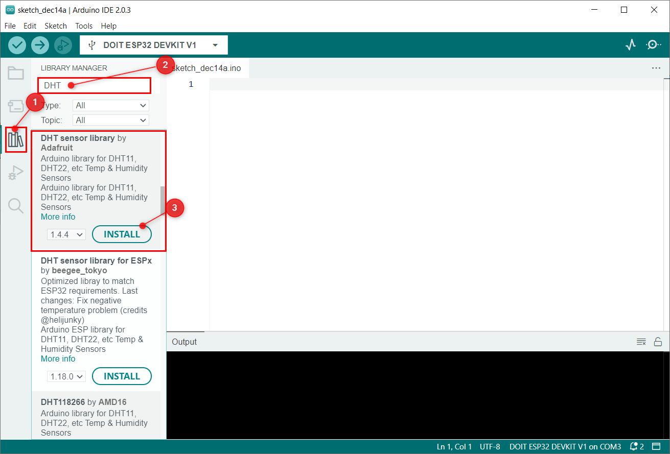Screen dimensions: 670x454
Task: Open More info for ESPx DHT library
Action: click(58, 359)
